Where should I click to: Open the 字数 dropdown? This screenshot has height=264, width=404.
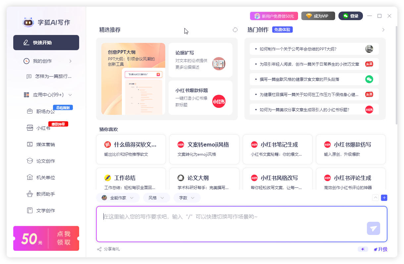(187, 198)
